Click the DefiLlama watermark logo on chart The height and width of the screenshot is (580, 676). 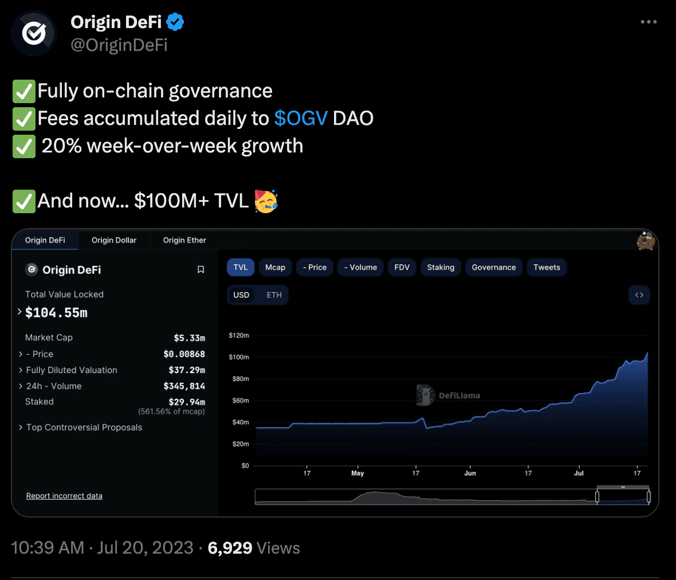click(426, 395)
